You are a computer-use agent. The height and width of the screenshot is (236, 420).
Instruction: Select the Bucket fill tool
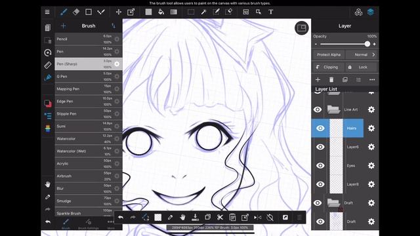tap(161, 12)
